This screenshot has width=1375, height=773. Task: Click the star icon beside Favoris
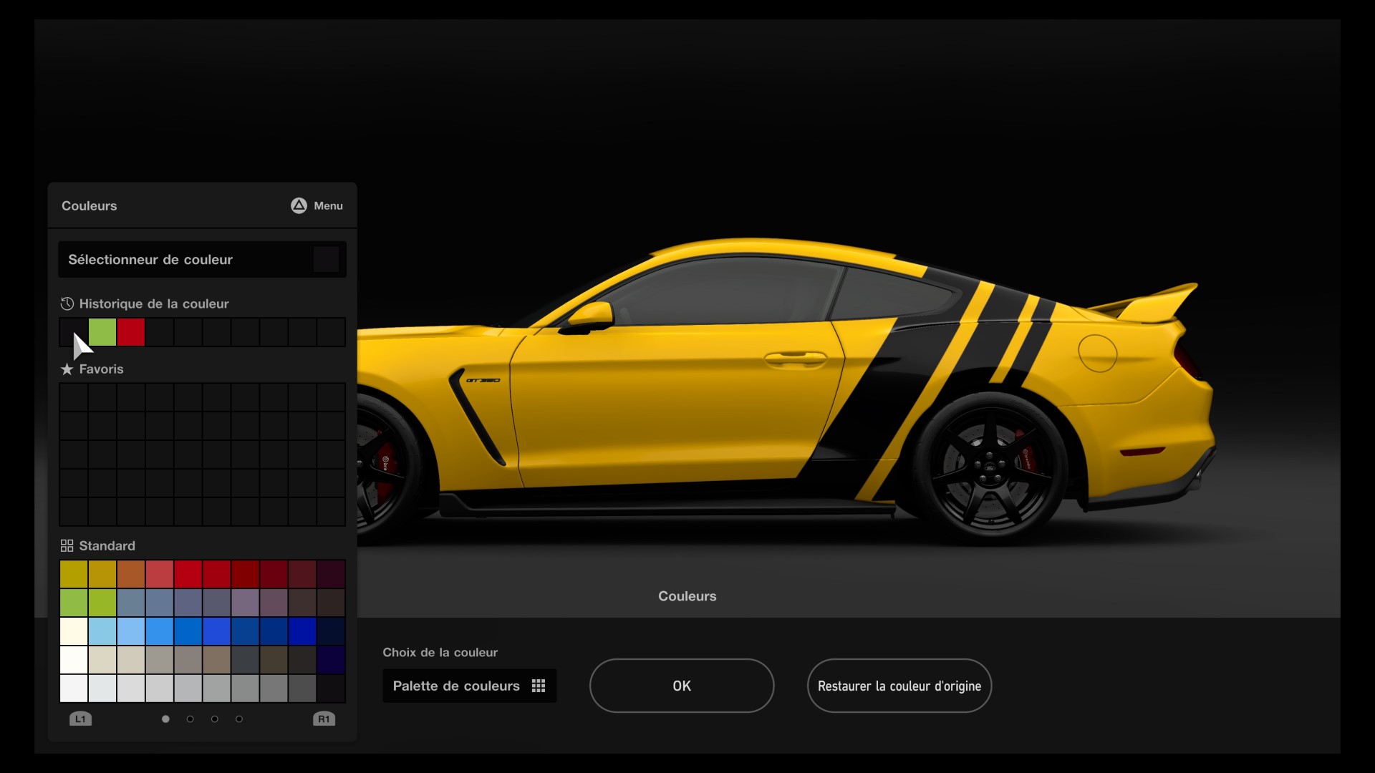coord(67,369)
